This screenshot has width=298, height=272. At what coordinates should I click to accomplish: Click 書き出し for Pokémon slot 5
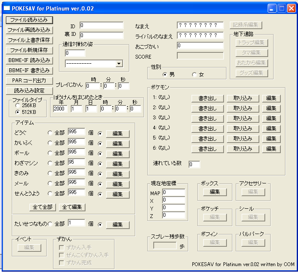pos(208,139)
